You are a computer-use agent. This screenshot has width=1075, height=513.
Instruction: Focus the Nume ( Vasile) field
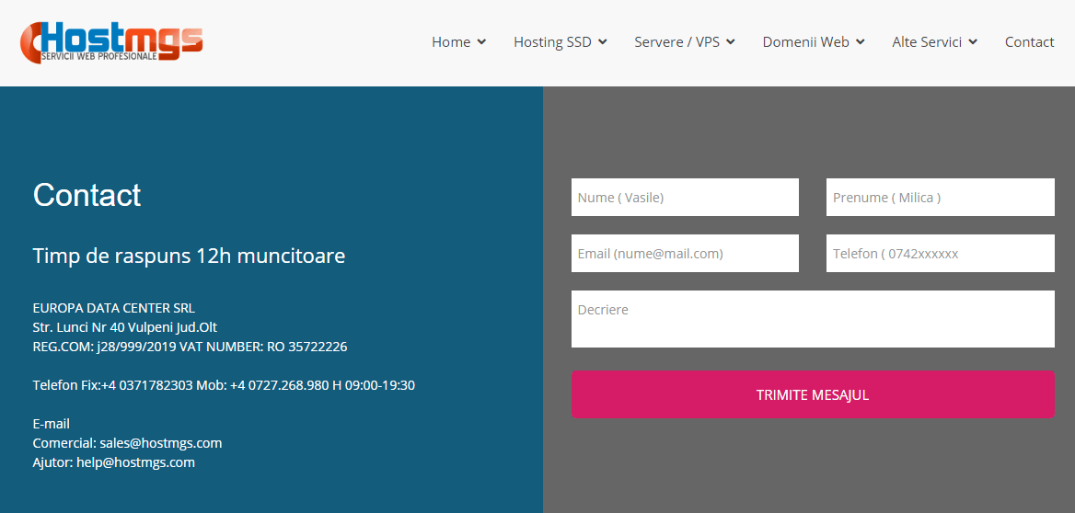pos(685,198)
